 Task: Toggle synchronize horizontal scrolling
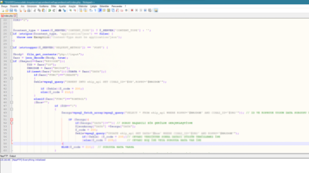pos(85,10)
